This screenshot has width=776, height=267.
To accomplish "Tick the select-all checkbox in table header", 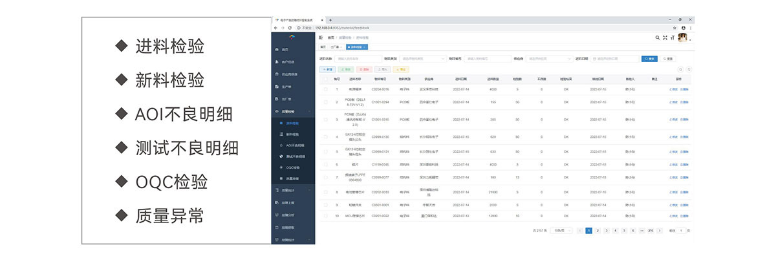I will pyautogui.click(x=326, y=79).
